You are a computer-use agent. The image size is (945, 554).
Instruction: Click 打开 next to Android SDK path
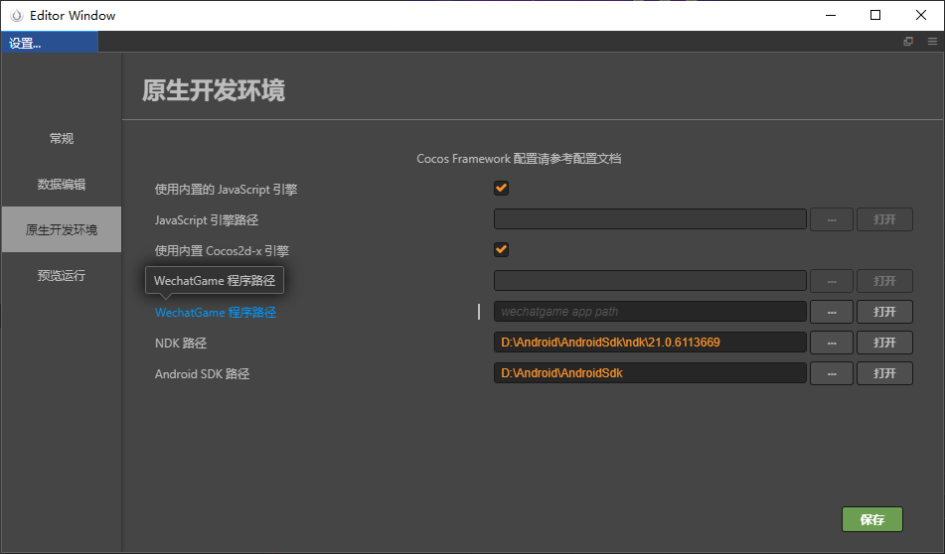point(884,373)
